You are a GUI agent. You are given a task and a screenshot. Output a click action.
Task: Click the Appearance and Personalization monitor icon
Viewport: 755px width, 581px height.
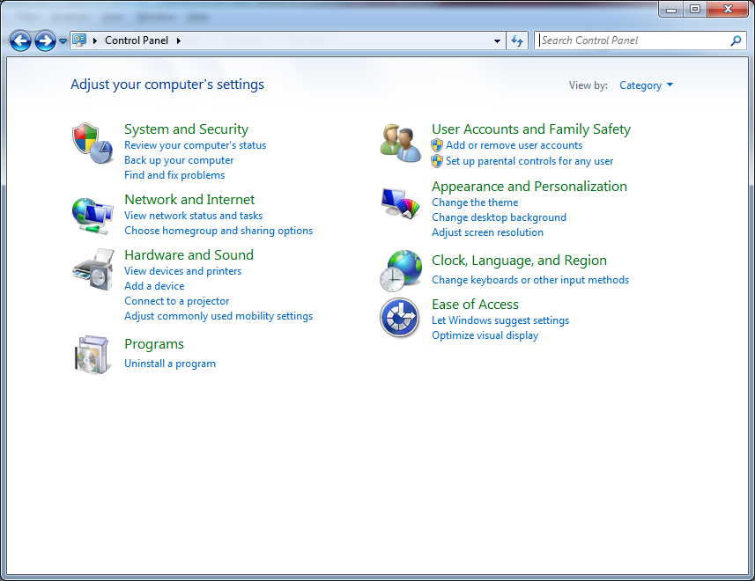click(401, 202)
